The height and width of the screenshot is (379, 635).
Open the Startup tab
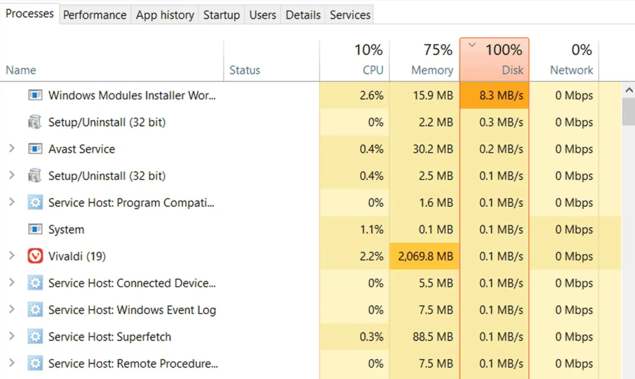[x=221, y=15]
